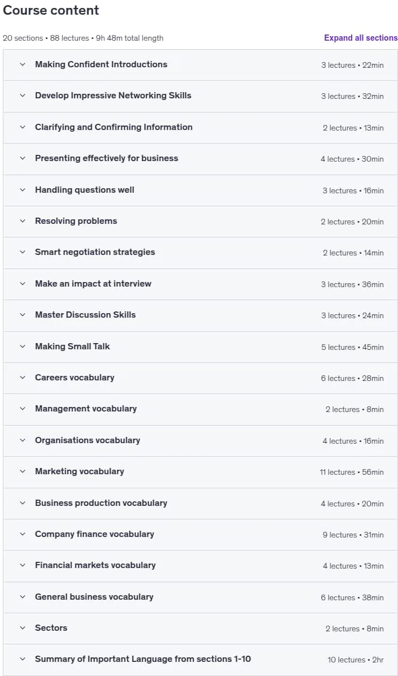The image size is (398, 676).
Task: Expand Summary of Important Language from sections 1-10
Action: tap(200, 660)
